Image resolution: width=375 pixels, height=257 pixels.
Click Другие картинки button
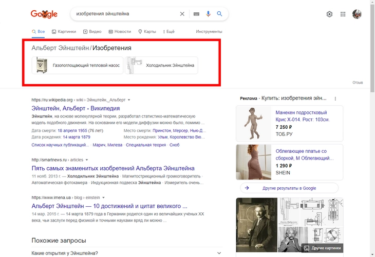pyautogui.click(x=323, y=248)
